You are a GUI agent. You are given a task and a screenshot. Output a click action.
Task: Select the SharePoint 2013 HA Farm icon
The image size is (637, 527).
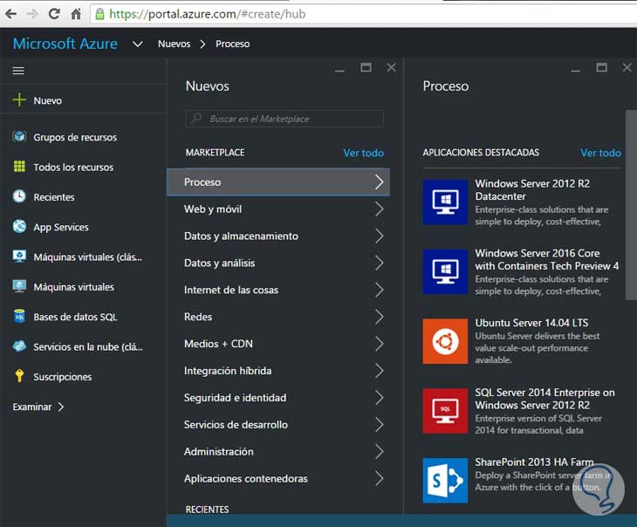(445, 481)
